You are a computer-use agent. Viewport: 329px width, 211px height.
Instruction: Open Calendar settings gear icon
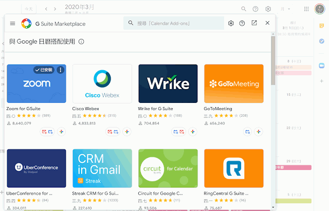coord(268,9)
